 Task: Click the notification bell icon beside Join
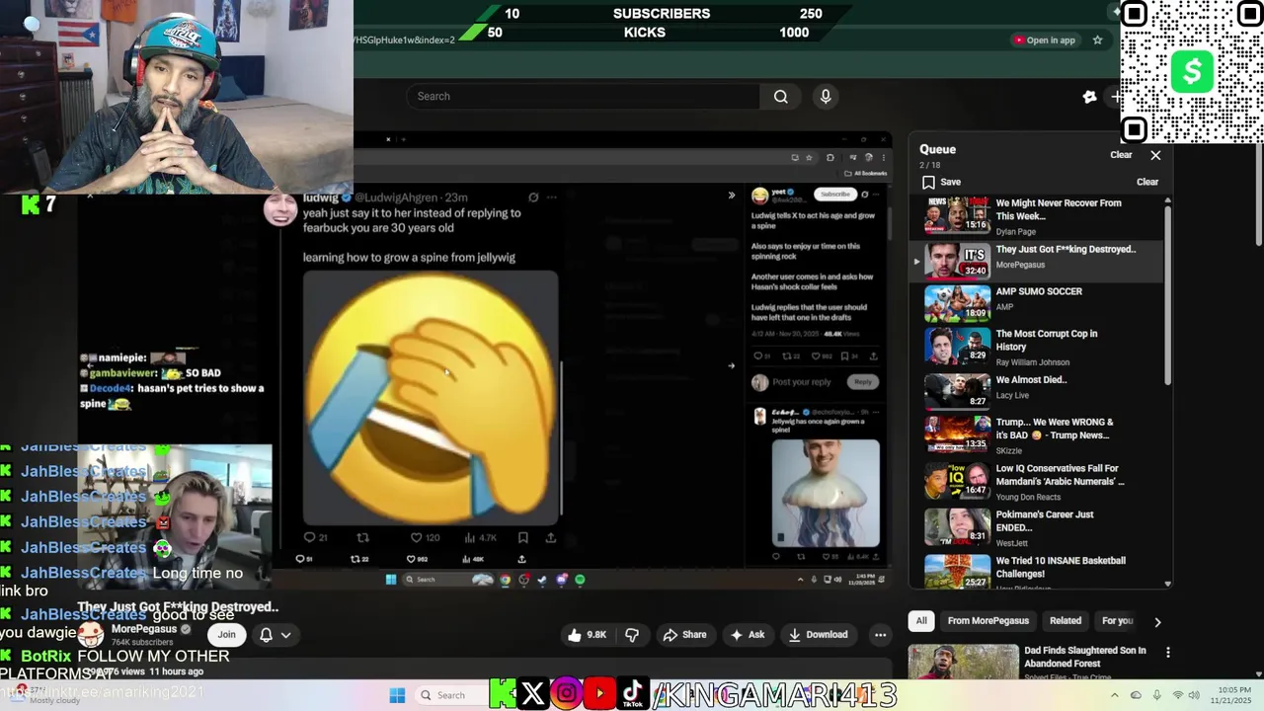266,635
